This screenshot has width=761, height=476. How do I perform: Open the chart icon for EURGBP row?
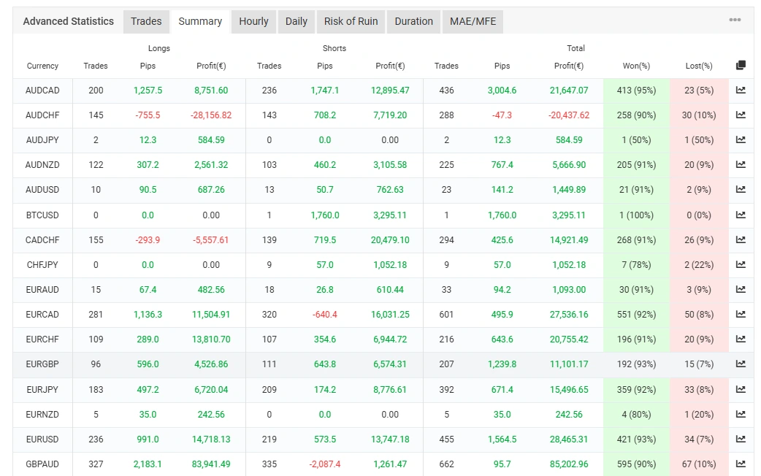click(741, 364)
